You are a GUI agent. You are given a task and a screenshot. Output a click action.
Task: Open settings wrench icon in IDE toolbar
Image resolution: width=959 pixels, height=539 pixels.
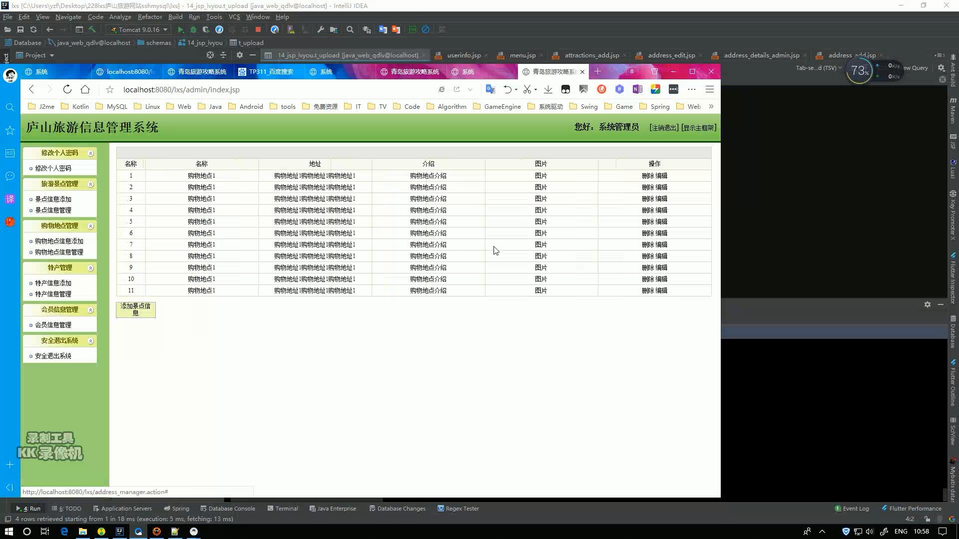pyautogui.click(x=321, y=29)
